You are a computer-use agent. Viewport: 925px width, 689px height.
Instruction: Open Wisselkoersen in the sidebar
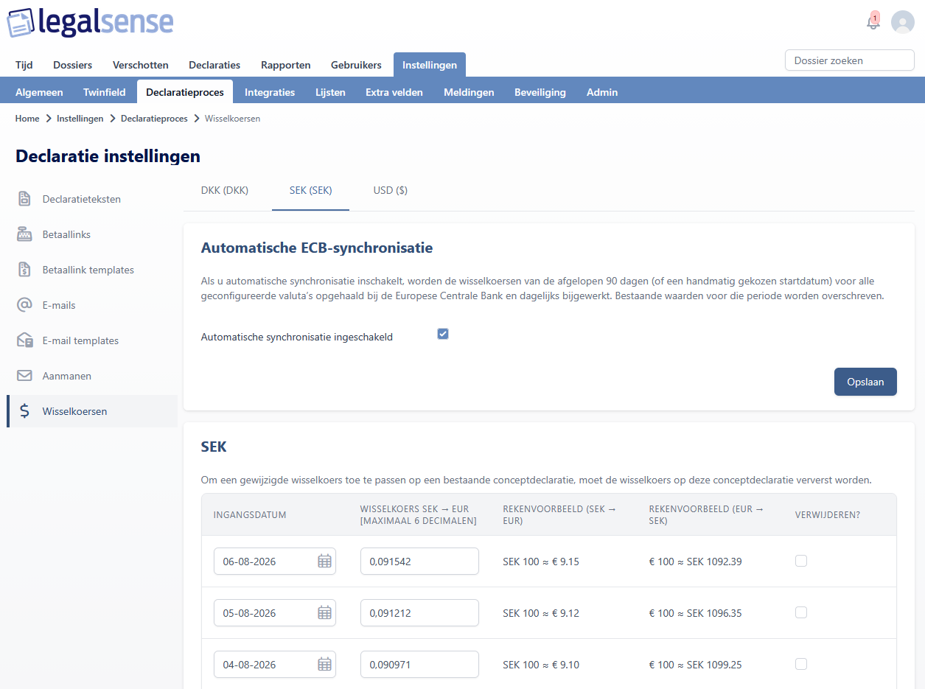(92, 411)
